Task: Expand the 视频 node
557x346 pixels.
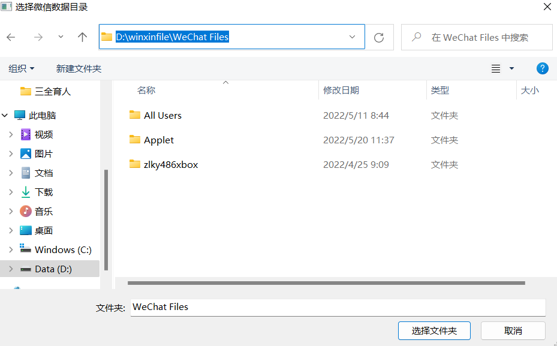Action: 11,134
